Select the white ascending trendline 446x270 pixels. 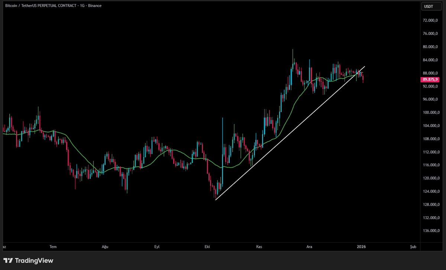tap(290, 133)
